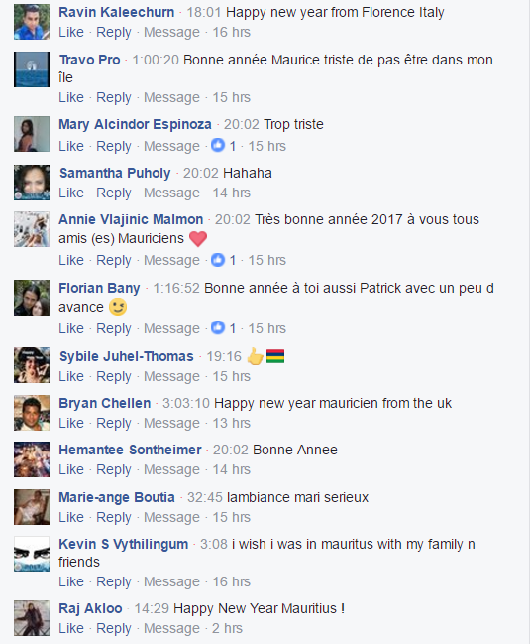Reply to Marie-ange Boutia's comment
530x644 pixels.
click(x=114, y=518)
